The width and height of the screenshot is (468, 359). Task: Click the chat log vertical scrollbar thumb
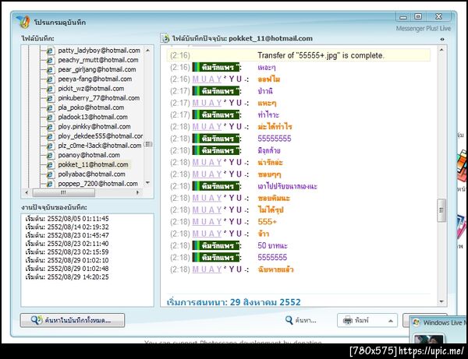point(441,210)
